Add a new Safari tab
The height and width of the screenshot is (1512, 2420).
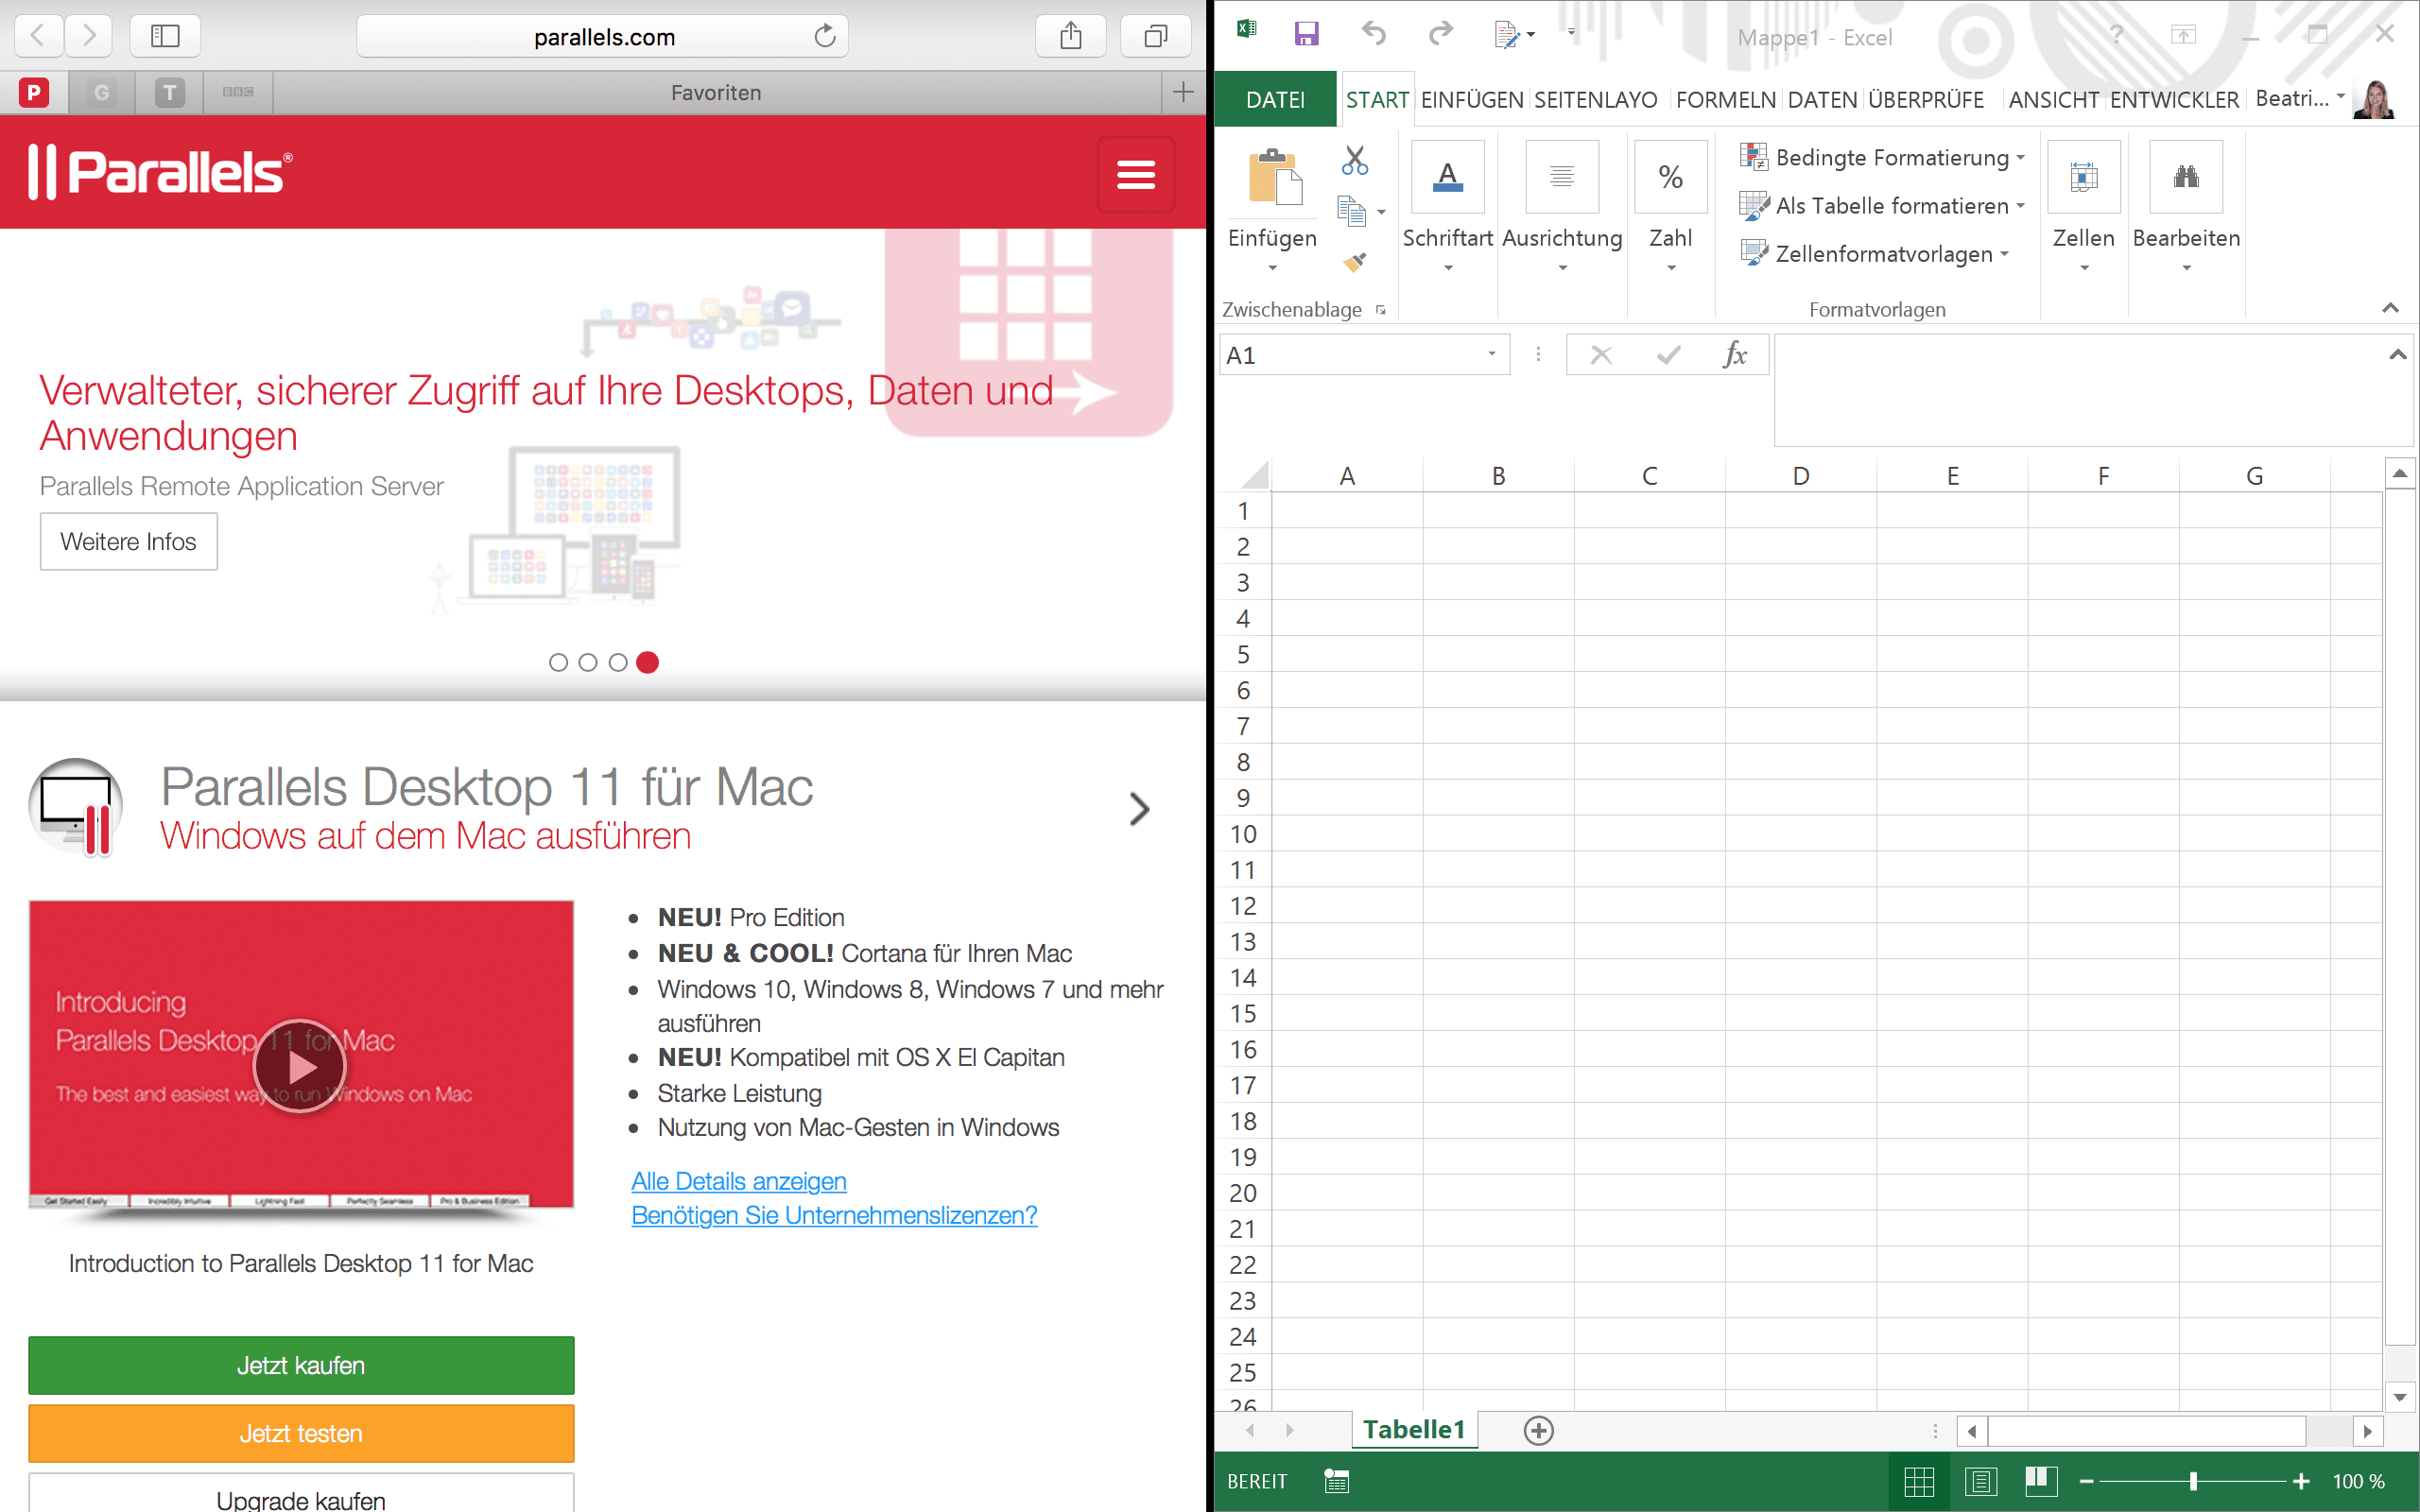click(1184, 93)
